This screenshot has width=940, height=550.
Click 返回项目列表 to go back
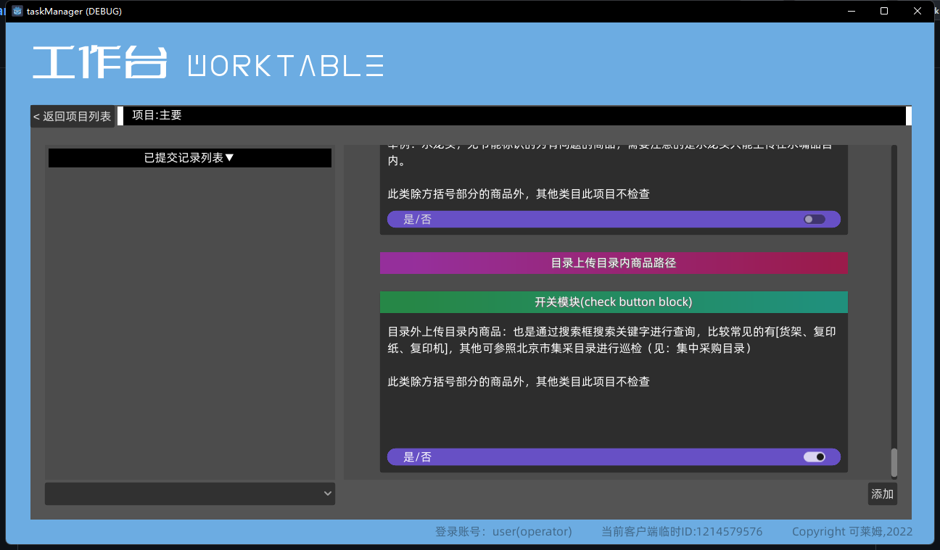click(x=71, y=115)
